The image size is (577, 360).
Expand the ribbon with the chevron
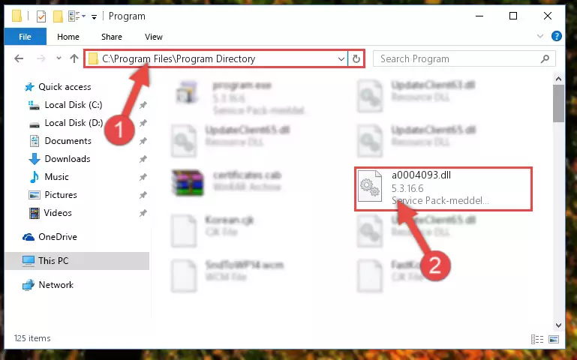[539, 36]
